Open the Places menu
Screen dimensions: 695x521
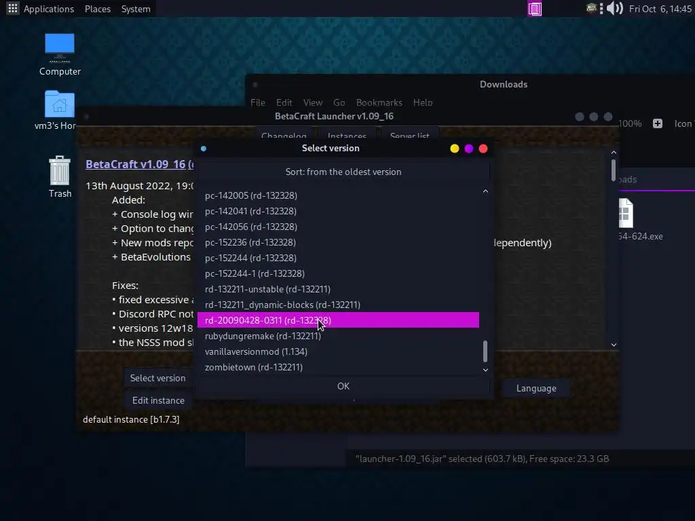pos(98,9)
